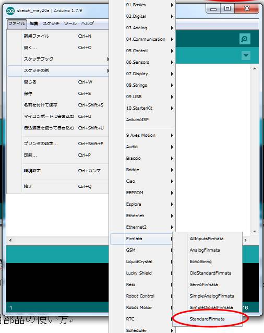Open EEPROM library examples
Screen dimensions: 264x333
(x=142, y=193)
